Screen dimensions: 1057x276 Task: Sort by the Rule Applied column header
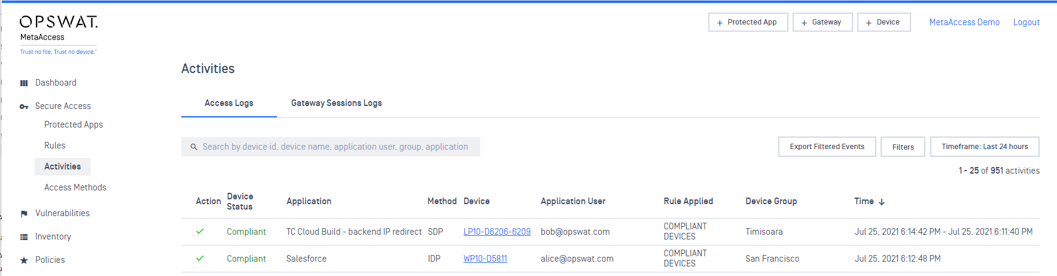click(x=689, y=201)
